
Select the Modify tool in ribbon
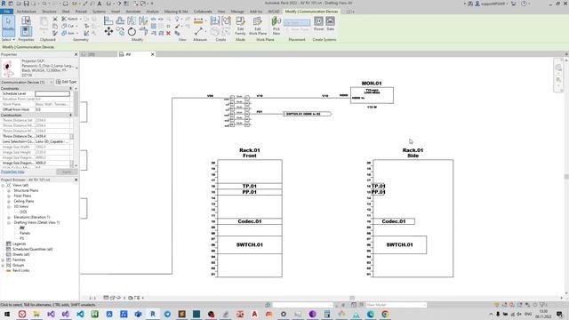point(8,26)
